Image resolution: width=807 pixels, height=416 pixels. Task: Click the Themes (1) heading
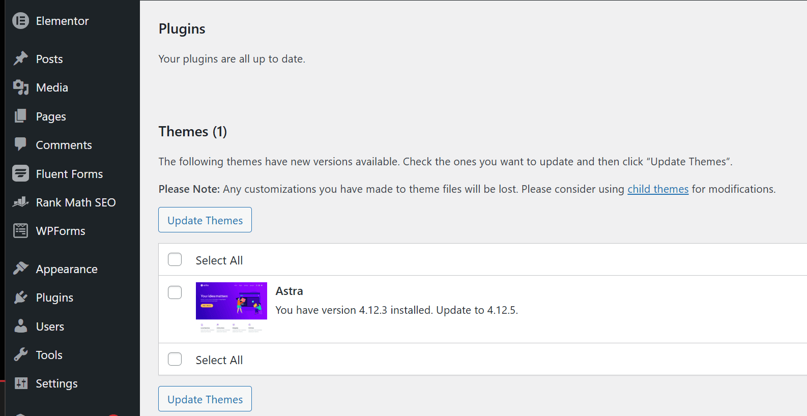click(x=193, y=132)
